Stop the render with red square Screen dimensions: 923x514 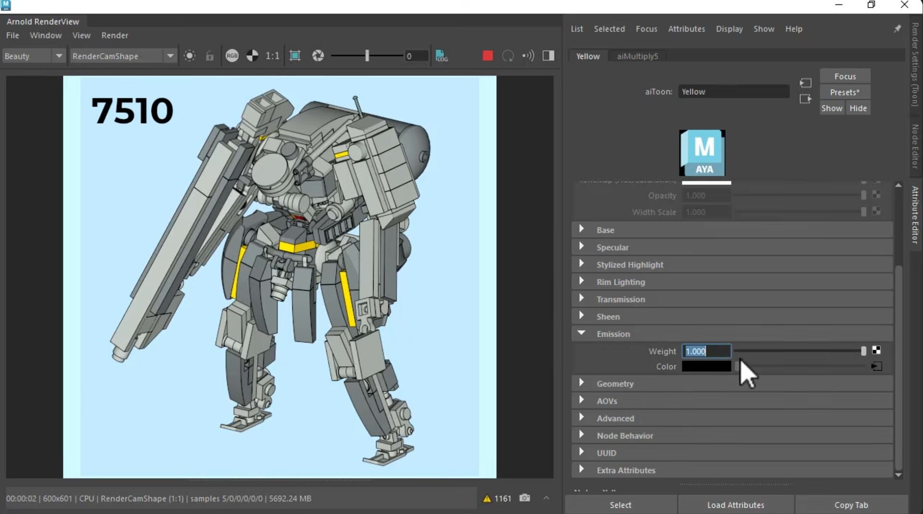487,56
